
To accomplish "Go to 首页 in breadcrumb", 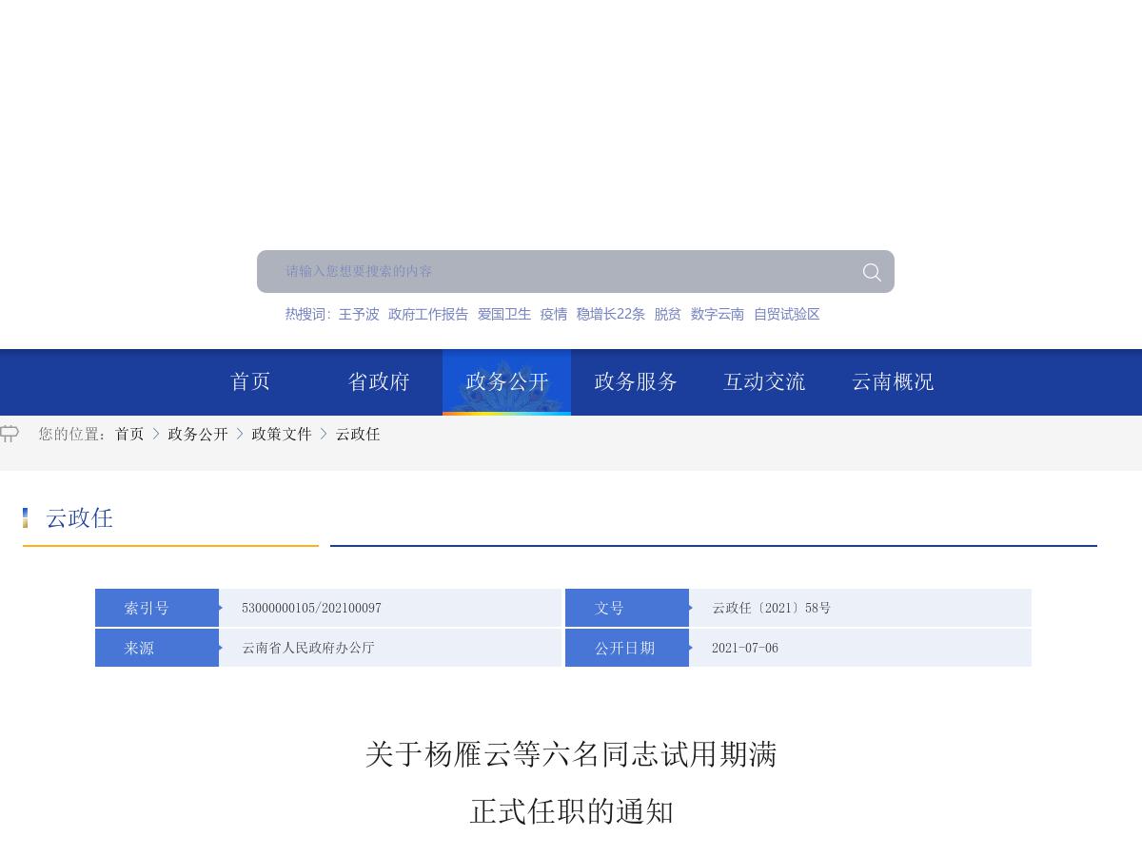I will 129,434.
